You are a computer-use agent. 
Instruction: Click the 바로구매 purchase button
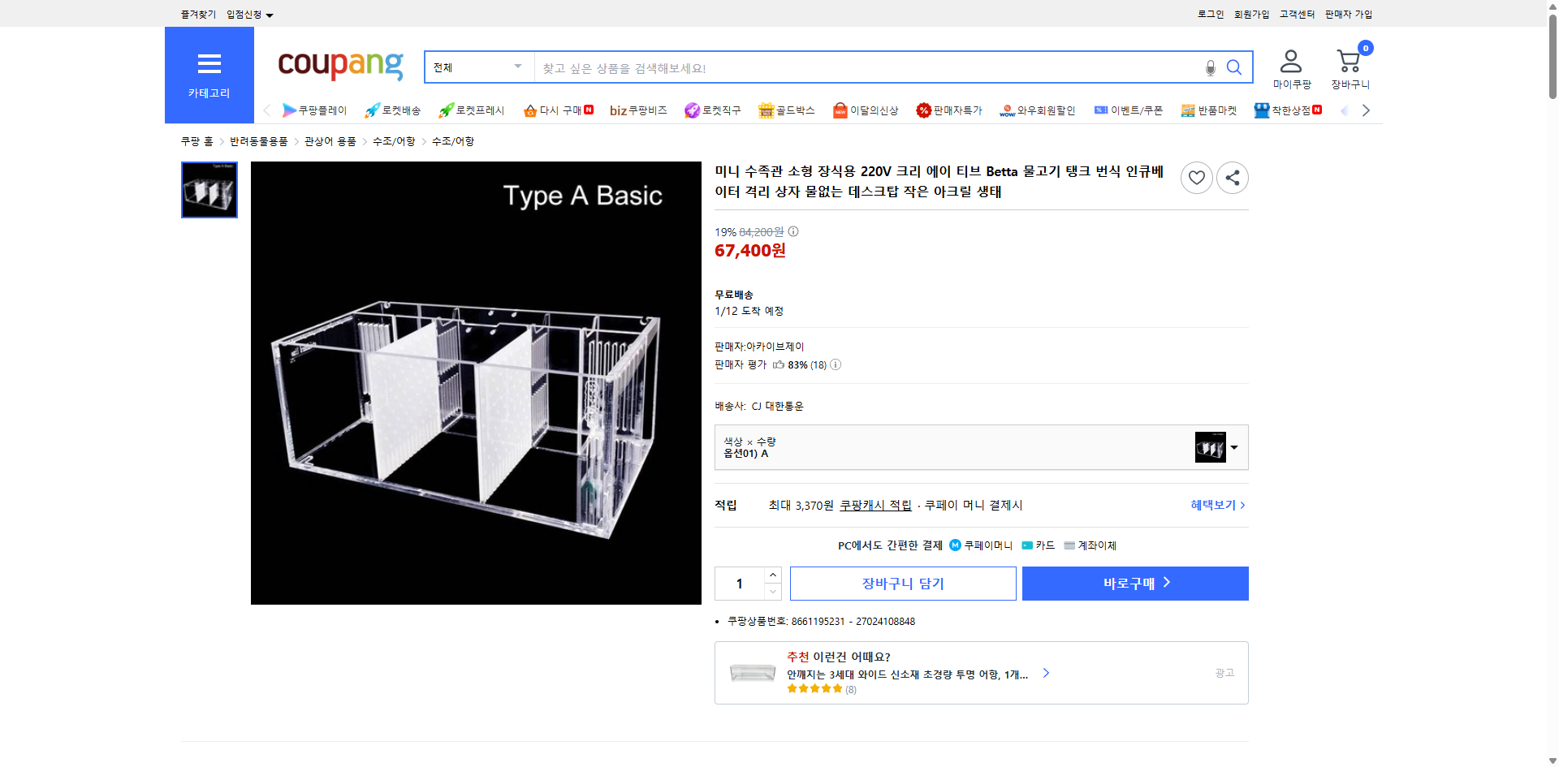(1134, 583)
